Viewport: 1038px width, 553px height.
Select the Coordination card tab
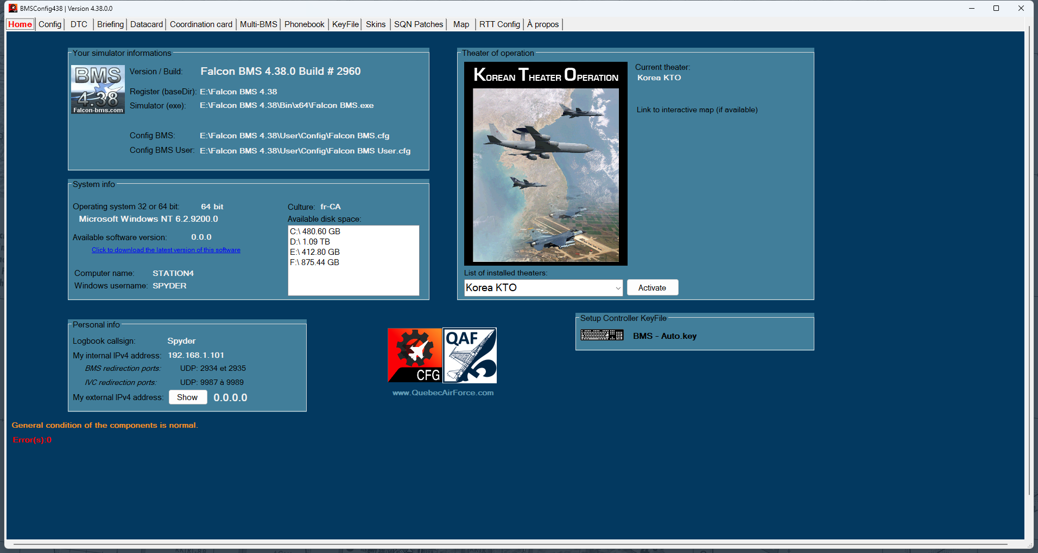pyautogui.click(x=201, y=24)
